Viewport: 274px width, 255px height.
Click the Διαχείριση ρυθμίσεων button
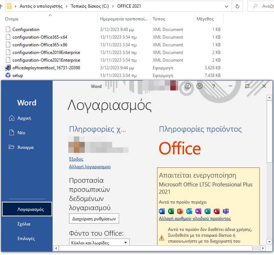coord(94,219)
